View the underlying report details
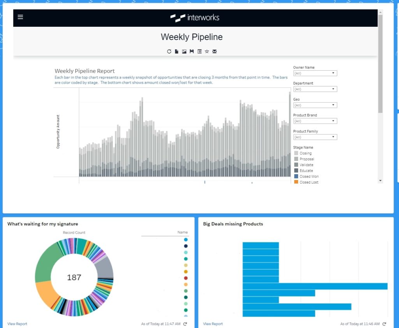 (x=199, y=51)
